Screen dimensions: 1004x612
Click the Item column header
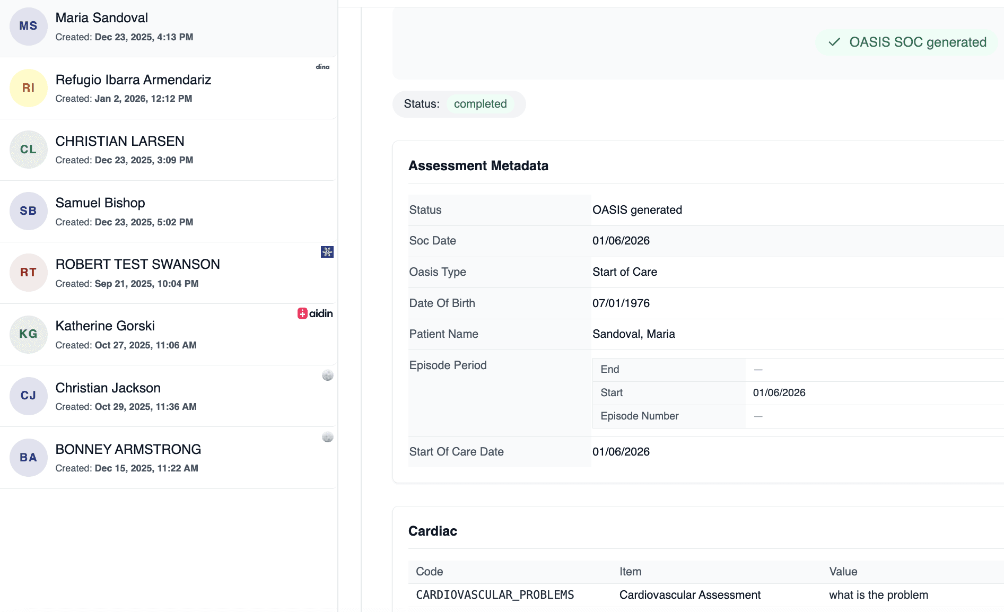631,572
